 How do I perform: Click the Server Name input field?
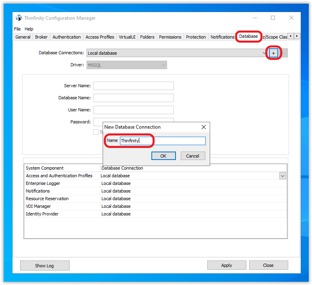tap(134, 86)
